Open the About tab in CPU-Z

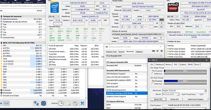point(197,65)
